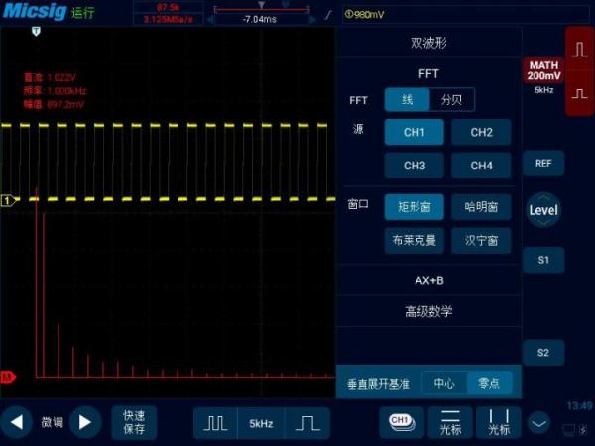Expand the 双波形 section
The image size is (595, 446).
428,43
